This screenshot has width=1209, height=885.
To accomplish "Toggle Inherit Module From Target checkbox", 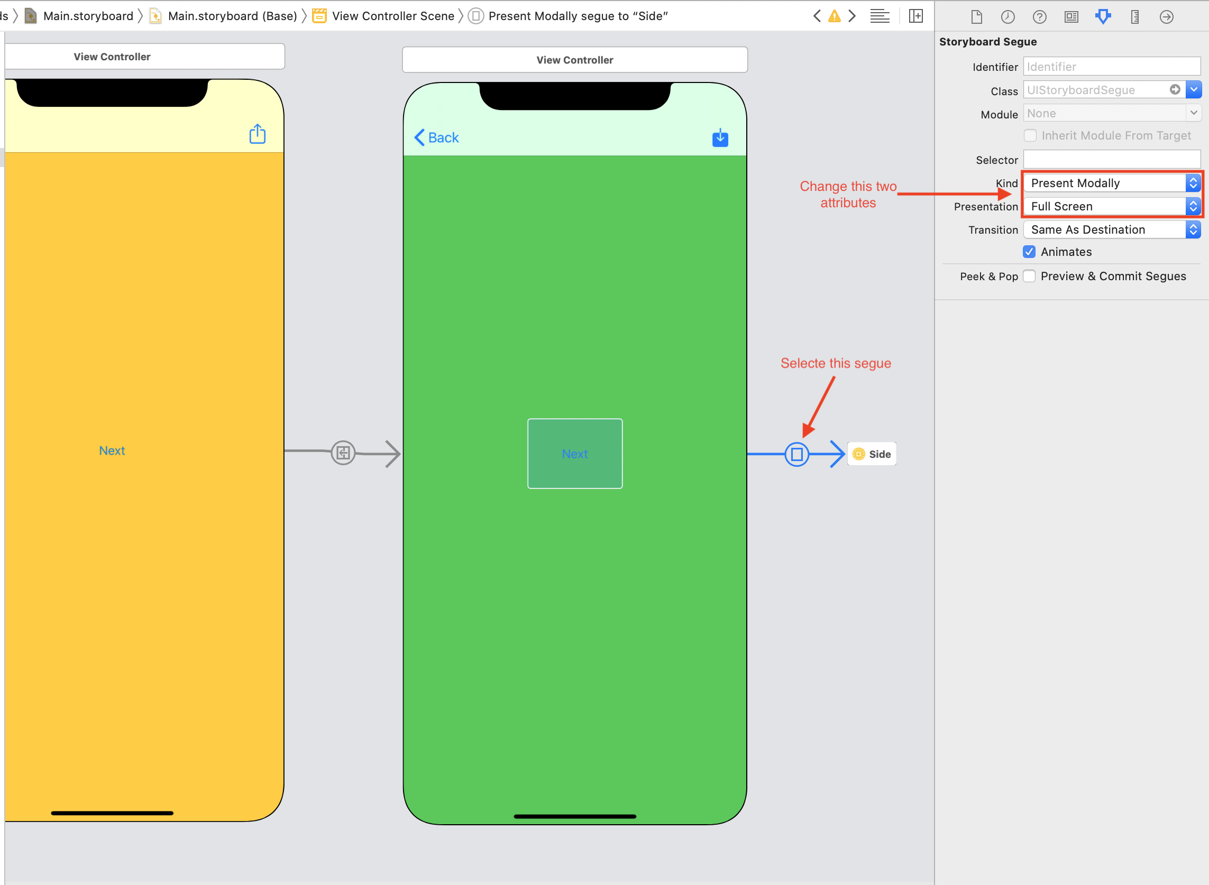I will 1031,135.
